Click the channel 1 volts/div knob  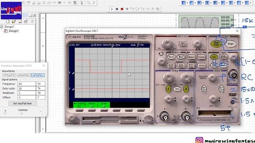[x=168, y=77]
